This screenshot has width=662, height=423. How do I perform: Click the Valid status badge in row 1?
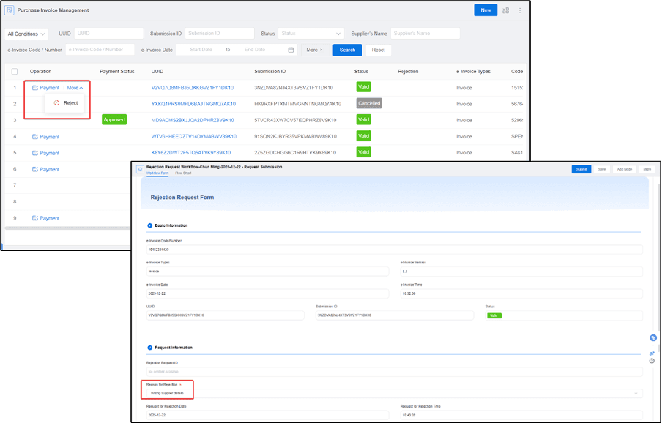click(x=363, y=87)
